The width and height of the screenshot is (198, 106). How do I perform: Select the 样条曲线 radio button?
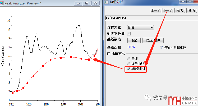[x=129, y=64]
